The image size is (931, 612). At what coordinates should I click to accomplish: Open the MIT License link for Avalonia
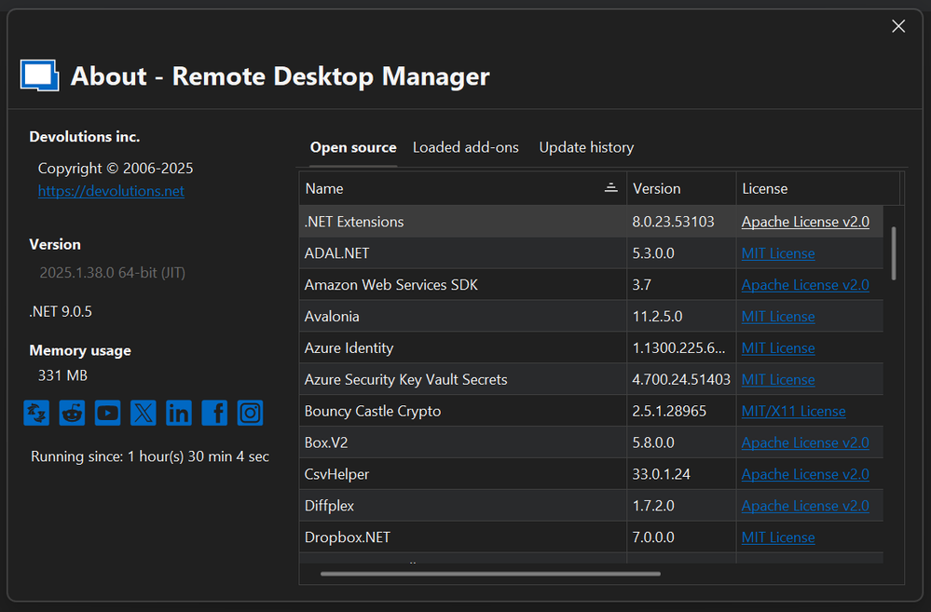tap(778, 317)
